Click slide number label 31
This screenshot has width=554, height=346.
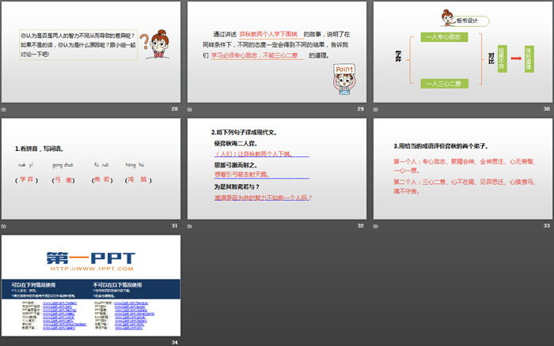tap(175, 226)
